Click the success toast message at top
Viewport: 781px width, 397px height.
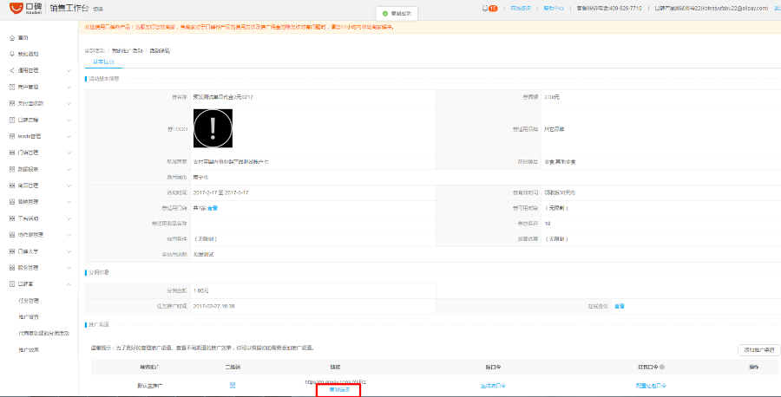point(397,13)
